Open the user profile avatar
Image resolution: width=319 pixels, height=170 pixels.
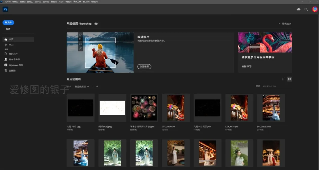click(315, 9)
